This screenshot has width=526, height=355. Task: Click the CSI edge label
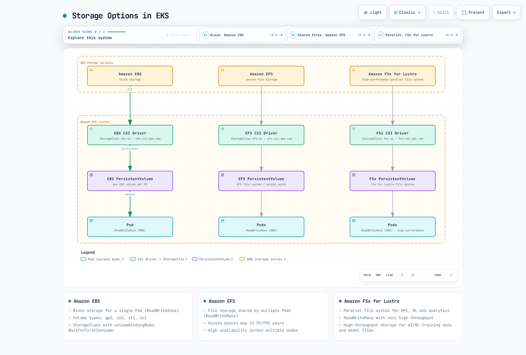coord(130,89)
